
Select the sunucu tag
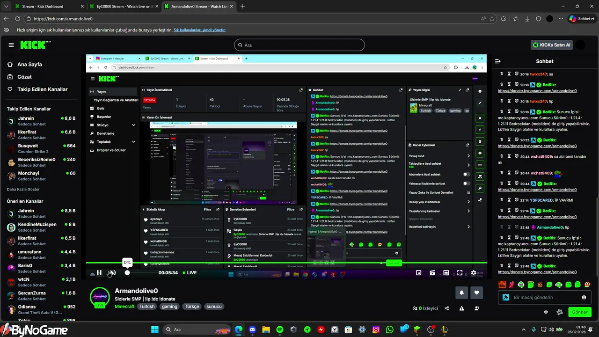point(214,307)
